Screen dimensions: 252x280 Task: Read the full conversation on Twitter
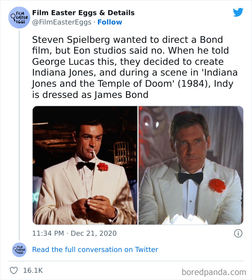coord(95,249)
